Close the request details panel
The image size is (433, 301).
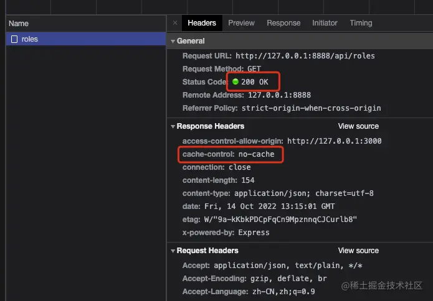[175, 23]
